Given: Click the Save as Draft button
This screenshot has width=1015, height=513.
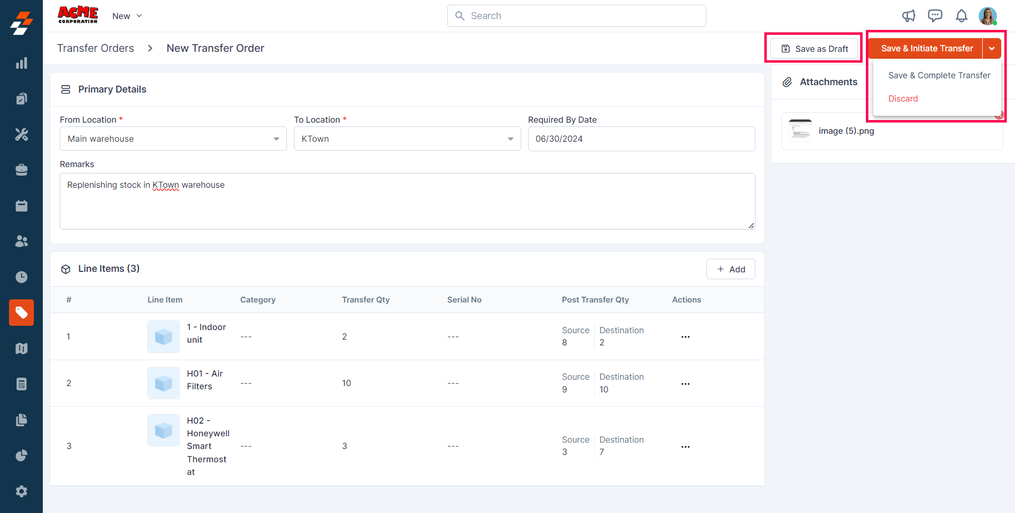Looking at the screenshot, I should click(x=814, y=49).
